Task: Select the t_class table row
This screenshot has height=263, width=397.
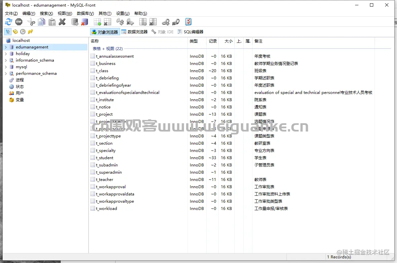Action: click(x=232, y=71)
